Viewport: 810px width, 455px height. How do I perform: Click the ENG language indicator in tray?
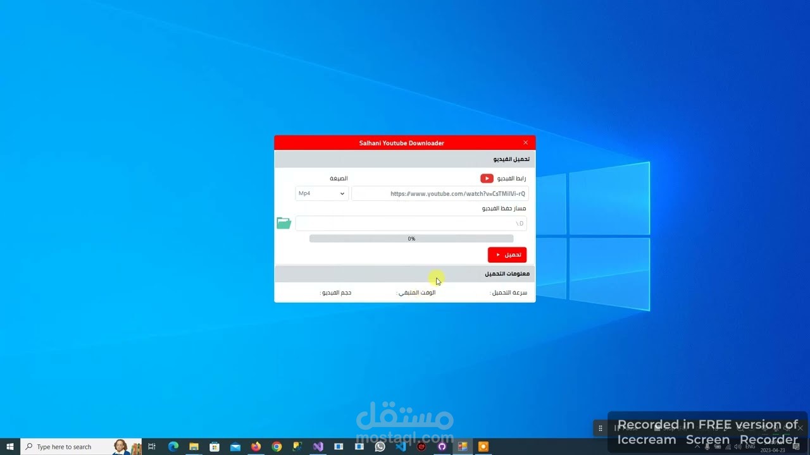pos(751,447)
